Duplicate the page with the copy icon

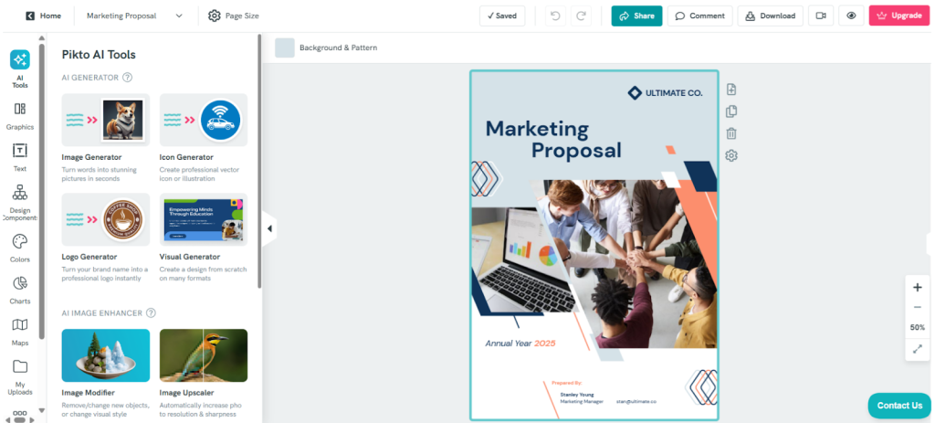731,111
